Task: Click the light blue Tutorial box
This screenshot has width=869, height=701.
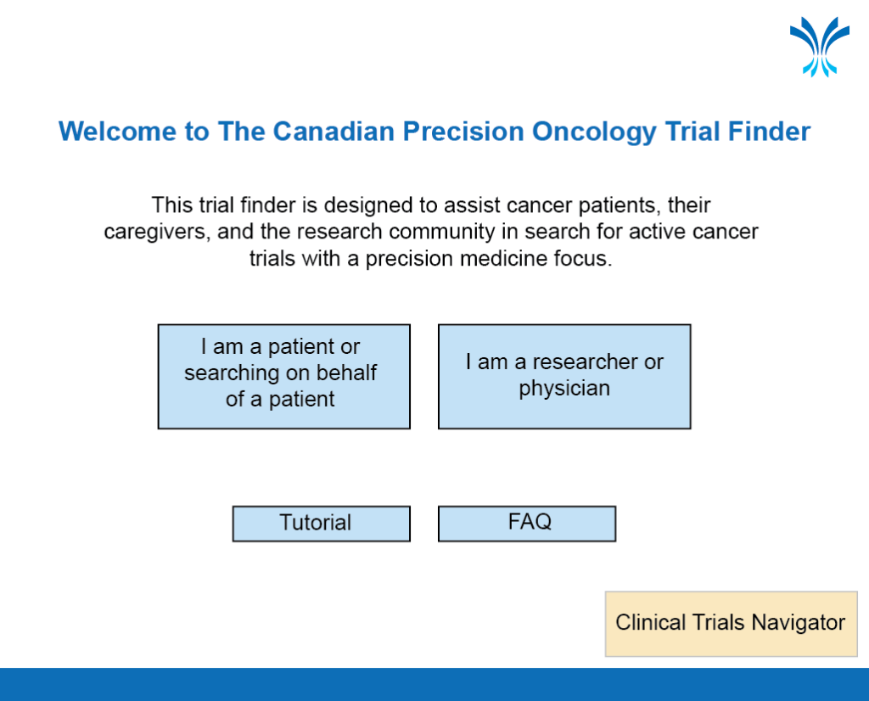Action: (x=321, y=523)
